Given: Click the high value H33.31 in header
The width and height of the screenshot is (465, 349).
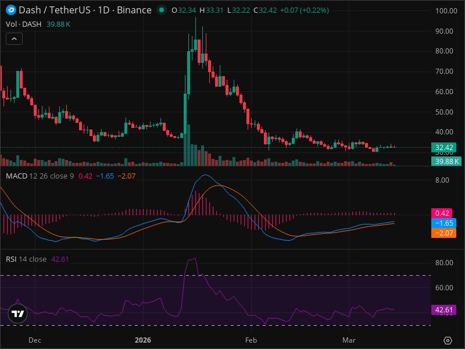Looking at the screenshot, I should click(x=212, y=10).
